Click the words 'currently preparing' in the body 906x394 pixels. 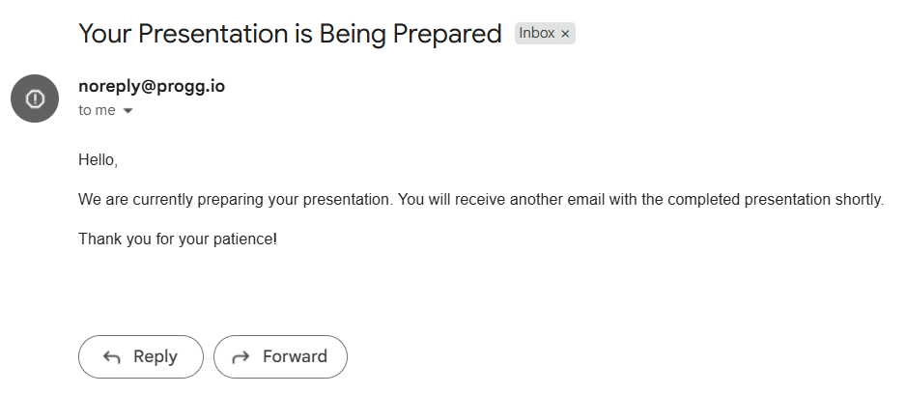[198, 200]
